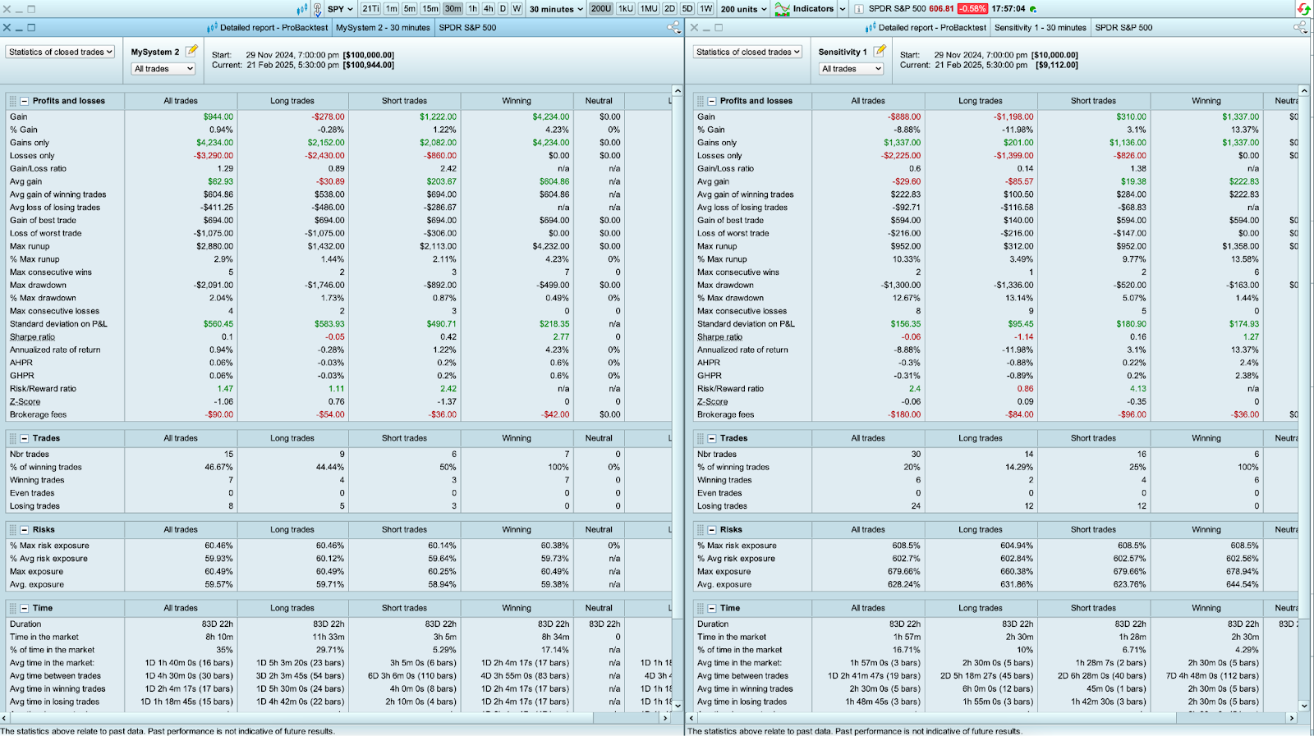Click grip handle of MySystem 2 Profits and losses section

pyautogui.click(x=12, y=101)
